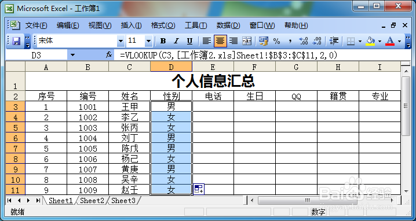Apply Comma style format
416x221 pixels.
290,41
